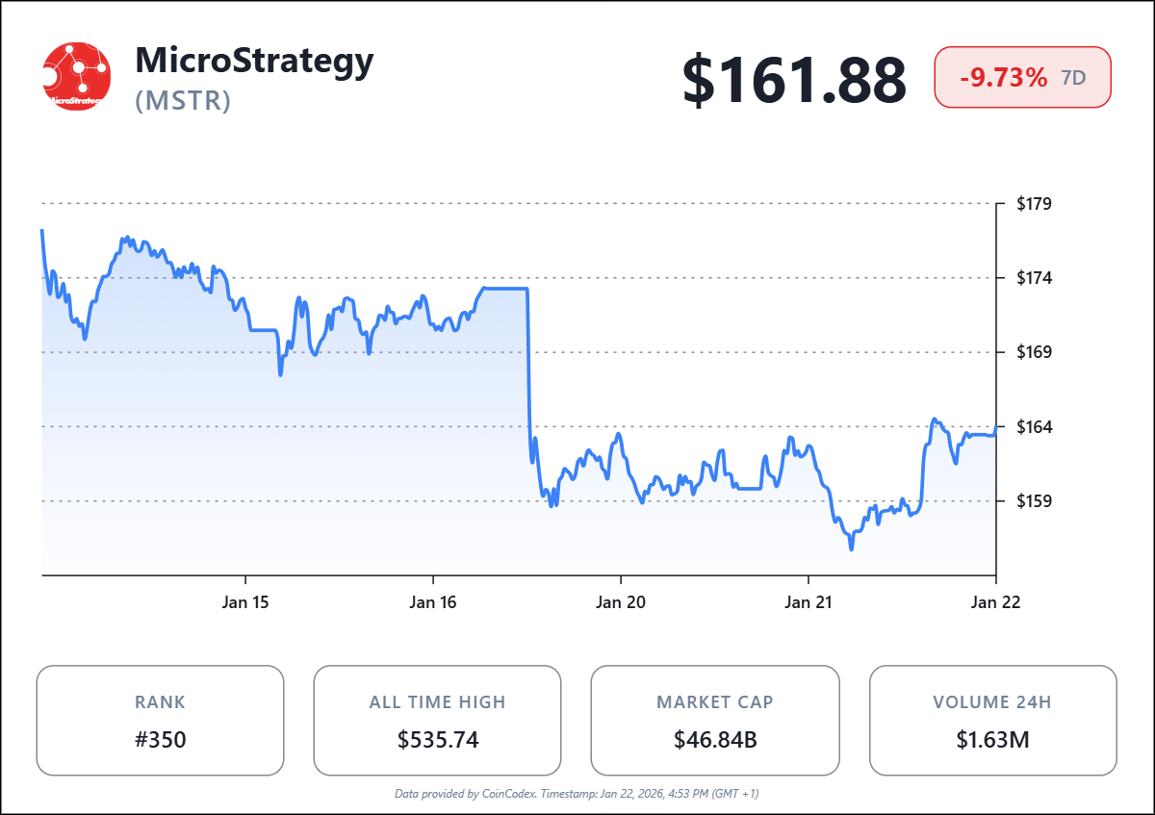Open the All Time High $535.74 card
The image size is (1155, 815).
(x=437, y=720)
